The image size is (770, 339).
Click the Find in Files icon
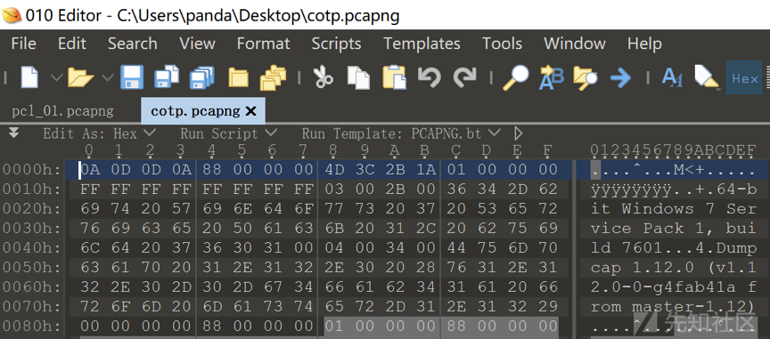click(586, 78)
